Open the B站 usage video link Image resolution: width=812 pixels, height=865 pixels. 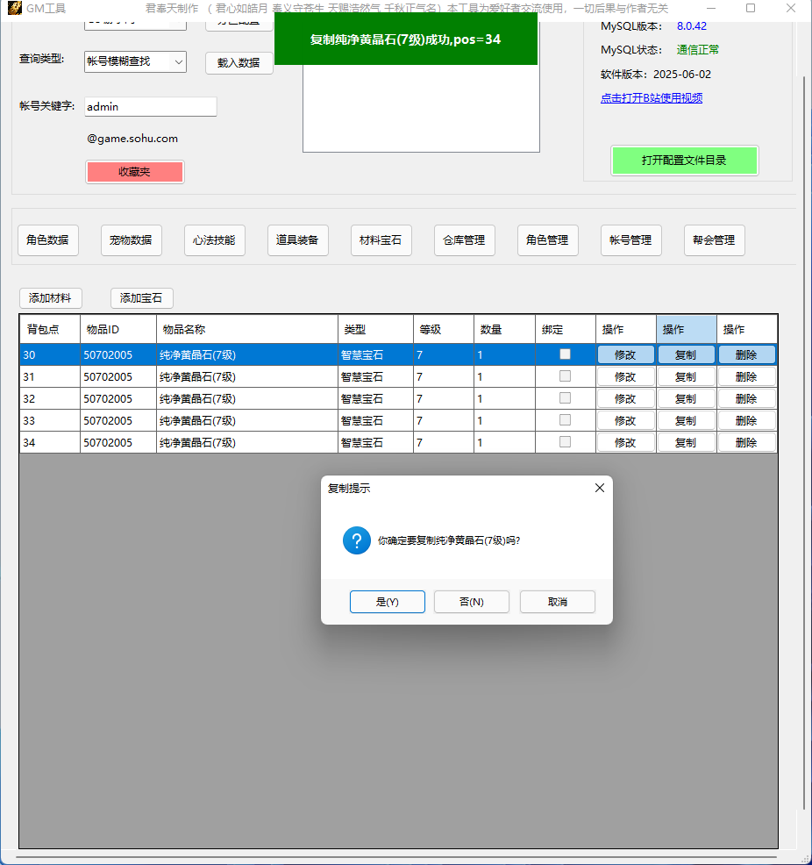point(651,98)
